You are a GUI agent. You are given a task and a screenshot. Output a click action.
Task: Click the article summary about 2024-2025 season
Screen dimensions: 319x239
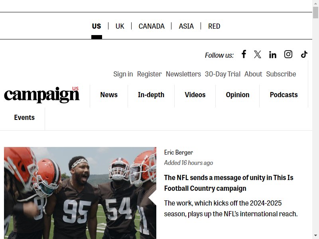pyautogui.click(x=231, y=208)
